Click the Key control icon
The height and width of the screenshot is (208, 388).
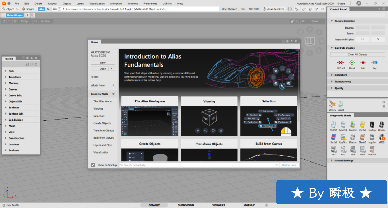coord(374,63)
